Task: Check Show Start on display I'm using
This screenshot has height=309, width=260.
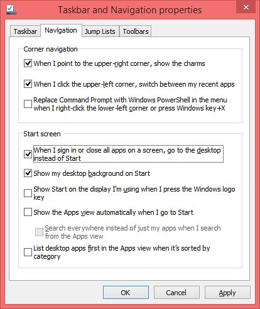Action: click(28, 193)
